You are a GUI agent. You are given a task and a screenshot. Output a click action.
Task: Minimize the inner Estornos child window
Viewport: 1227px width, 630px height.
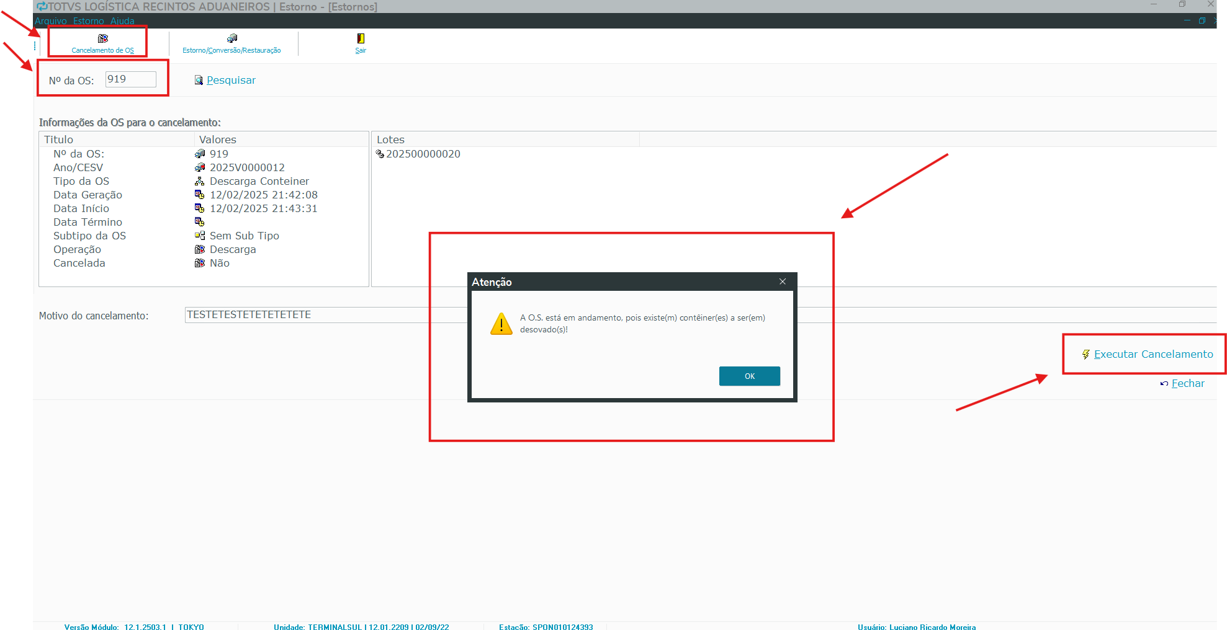coord(1187,20)
